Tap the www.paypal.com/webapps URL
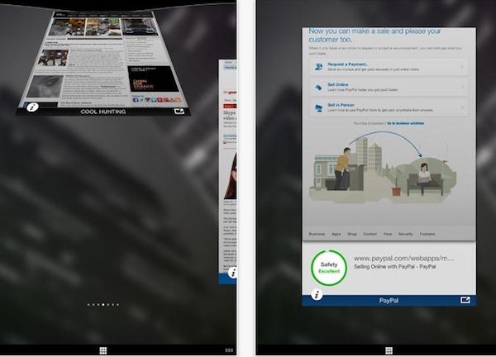This screenshot has width=496, height=357. (x=404, y=259)
